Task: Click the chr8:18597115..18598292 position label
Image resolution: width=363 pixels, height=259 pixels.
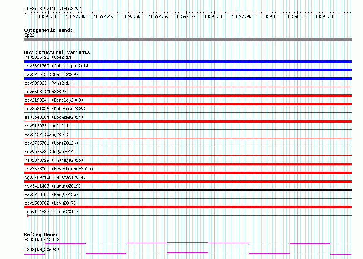Action: (53, 9)
